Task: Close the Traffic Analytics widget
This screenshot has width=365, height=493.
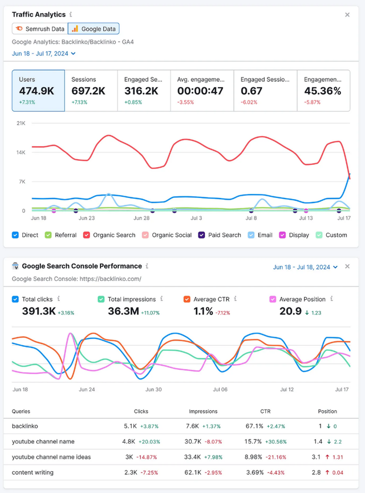Action: pyautogui.click(x=347, y=15)
